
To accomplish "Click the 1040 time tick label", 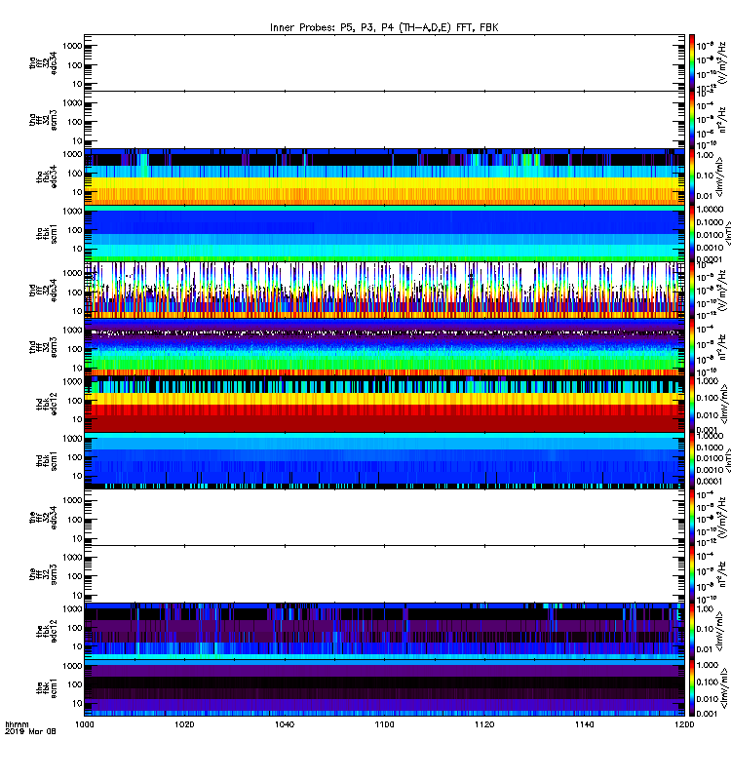I will click(x=285, y=724).
